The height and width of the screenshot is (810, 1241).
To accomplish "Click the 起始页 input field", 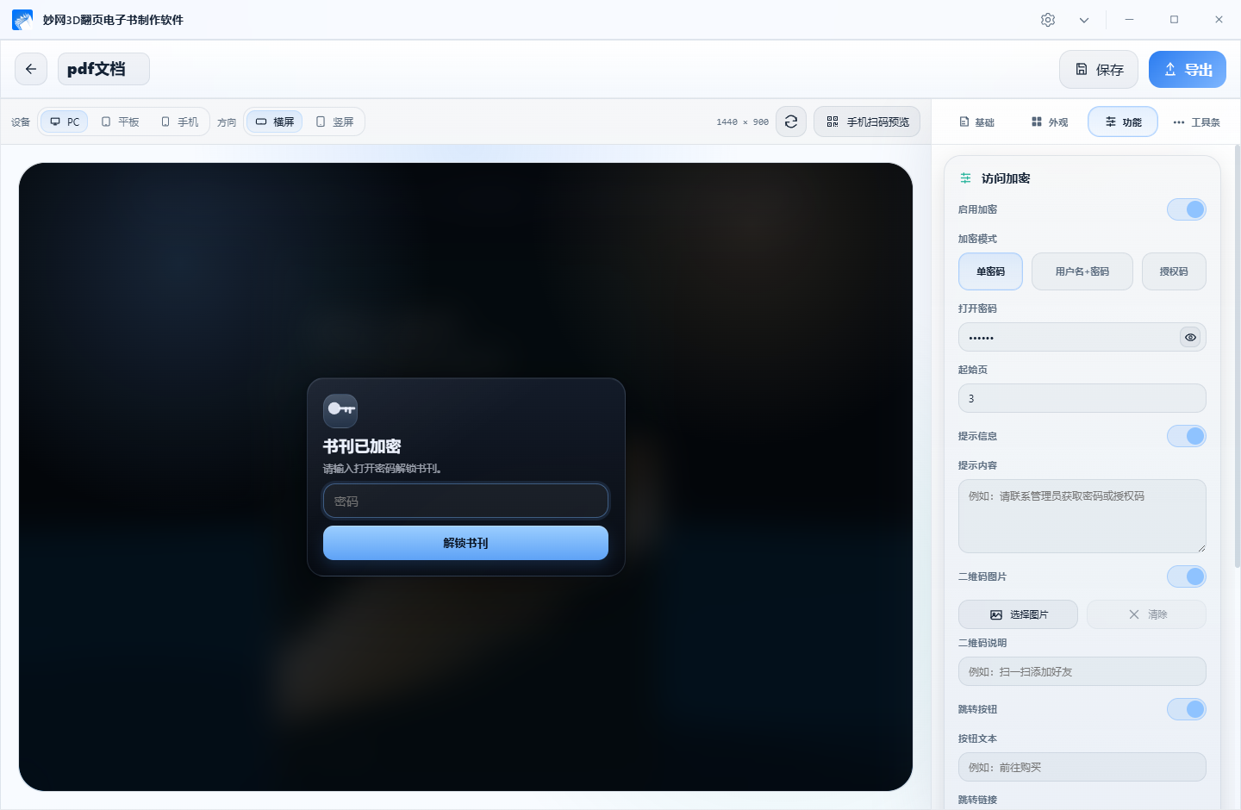I will [x=1082, y=398].
